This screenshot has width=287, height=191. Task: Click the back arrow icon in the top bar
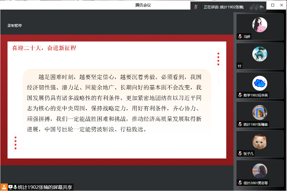click(x=261, y=7)
